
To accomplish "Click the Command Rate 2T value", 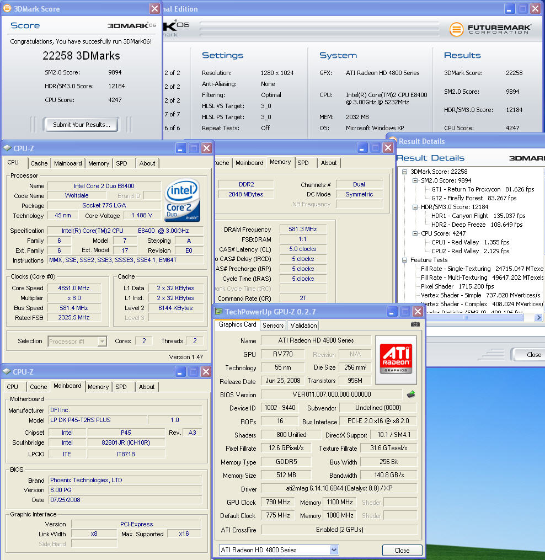I will [303, 298].
